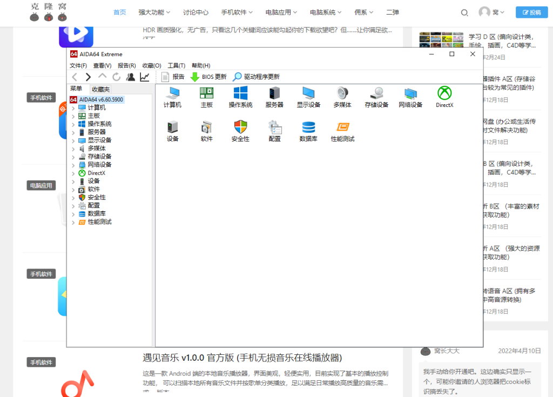
Task: Expand the 显示设备 tree node
Action: click(x=73, y=140)
